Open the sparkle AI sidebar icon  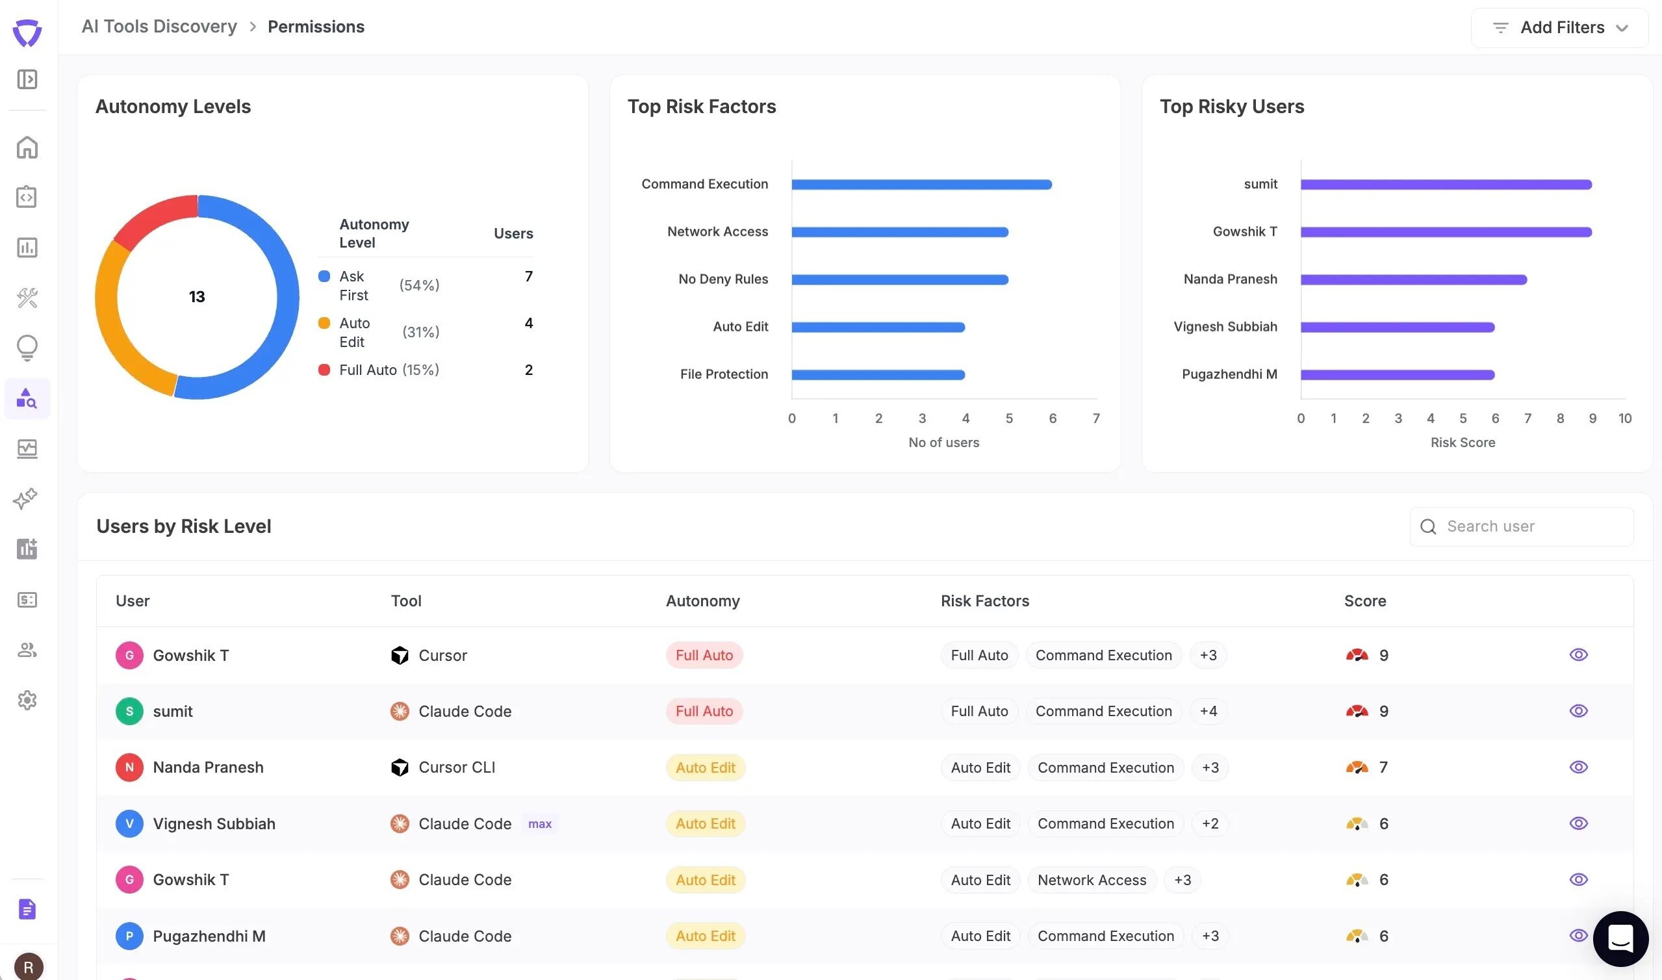click(x=26, y=498)
